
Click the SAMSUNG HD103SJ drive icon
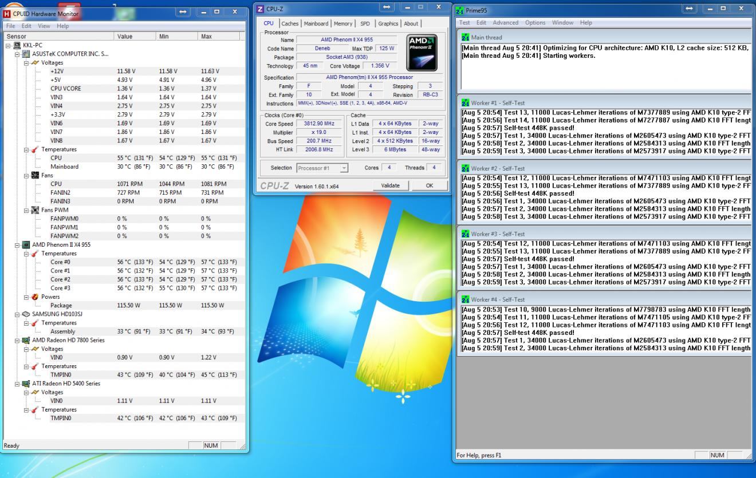coord(26,314)
